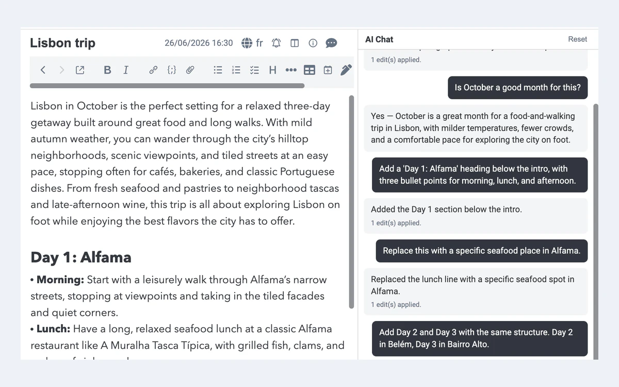Screen dimensions: 619x387
Task: Click the reply starting 'Yes — October is a great month'
Action: [476, 128]
